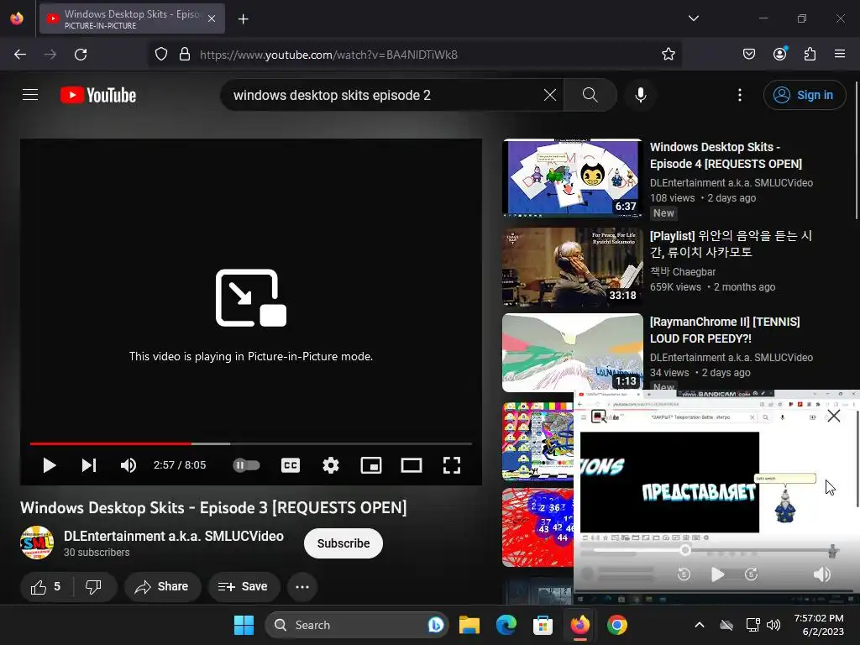The width and height of the screenshot is (860, 645).
Task: Like the video with thumbs up
Action: click(x=46, y=587)
